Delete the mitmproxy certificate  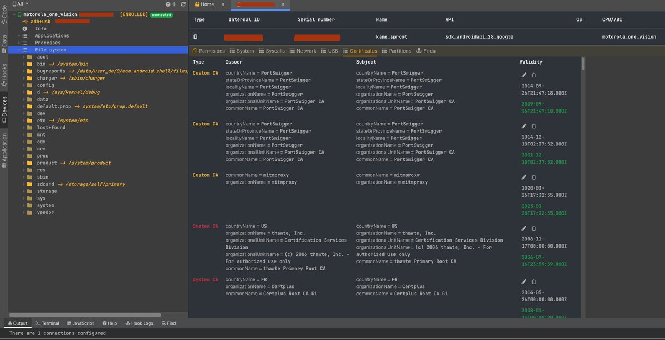[x=534, y=177]
